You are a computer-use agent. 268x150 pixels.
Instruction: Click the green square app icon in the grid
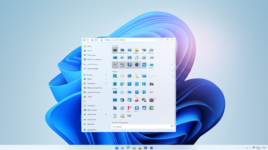tap(151, 108)
